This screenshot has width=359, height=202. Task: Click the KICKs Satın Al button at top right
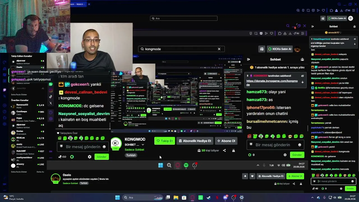tap(337, 18)
